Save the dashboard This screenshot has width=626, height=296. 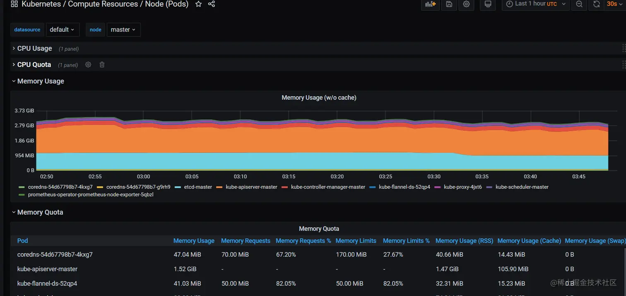pos(449,5)
